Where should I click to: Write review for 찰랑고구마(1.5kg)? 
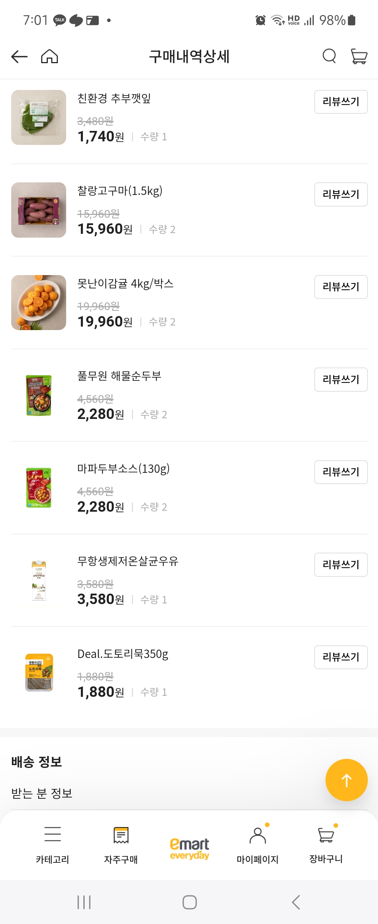(341, 194)
